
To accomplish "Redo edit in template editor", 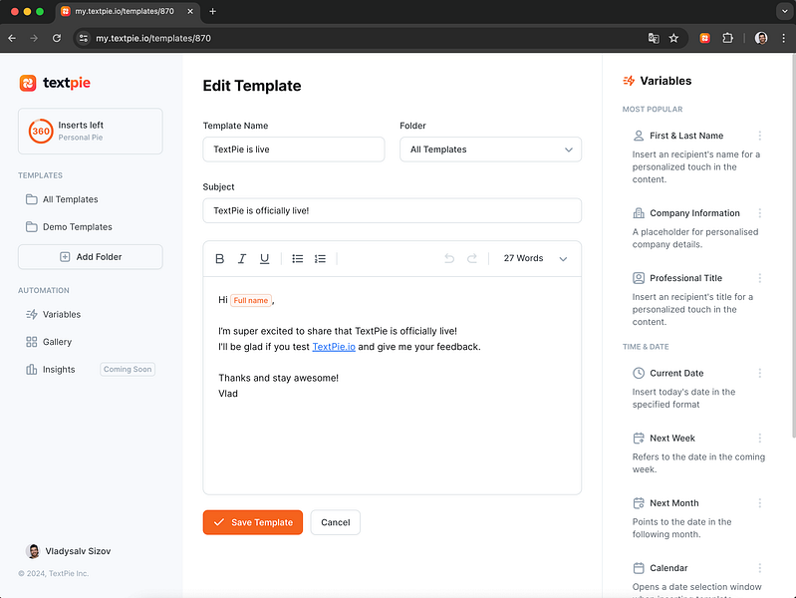I will 471,258.
